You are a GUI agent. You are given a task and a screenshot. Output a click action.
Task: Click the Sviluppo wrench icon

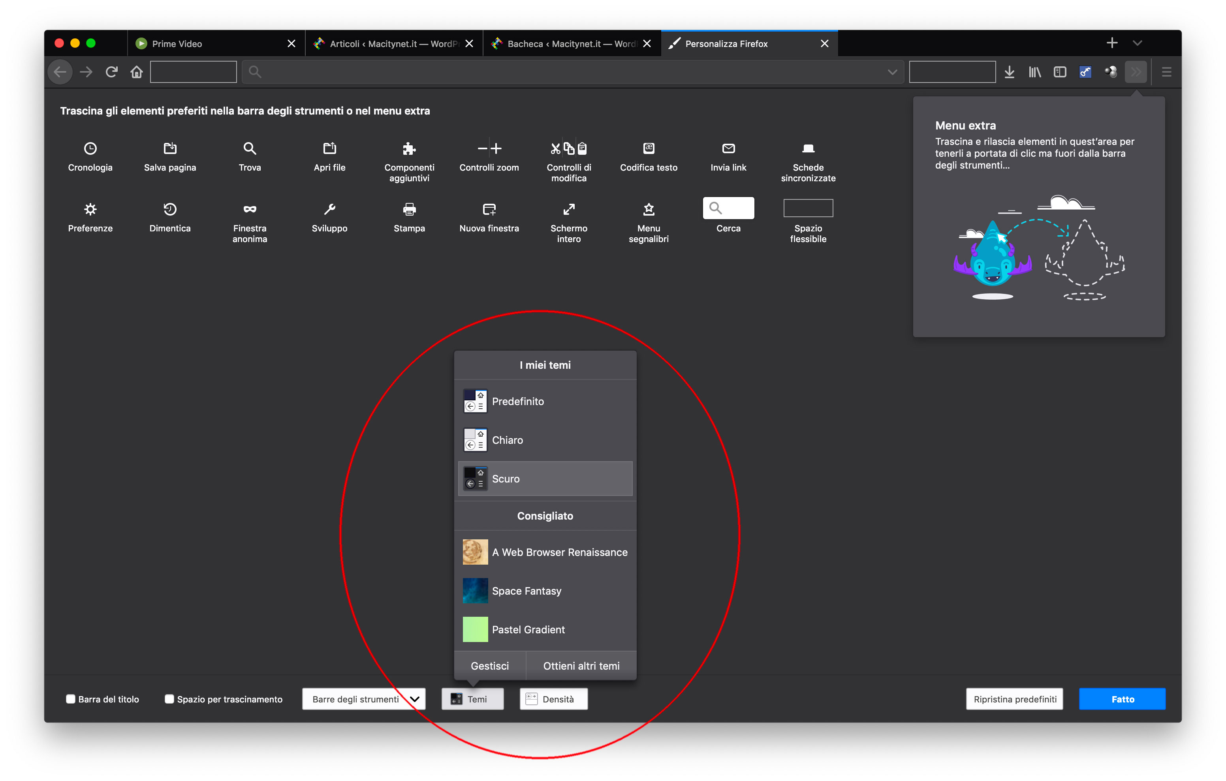pyautogui.click(x=329, y=209)
